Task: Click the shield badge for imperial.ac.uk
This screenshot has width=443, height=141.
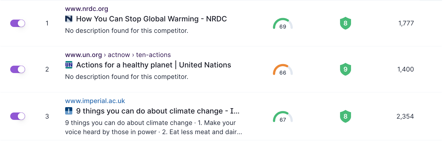Action: (x=345, y=116)
